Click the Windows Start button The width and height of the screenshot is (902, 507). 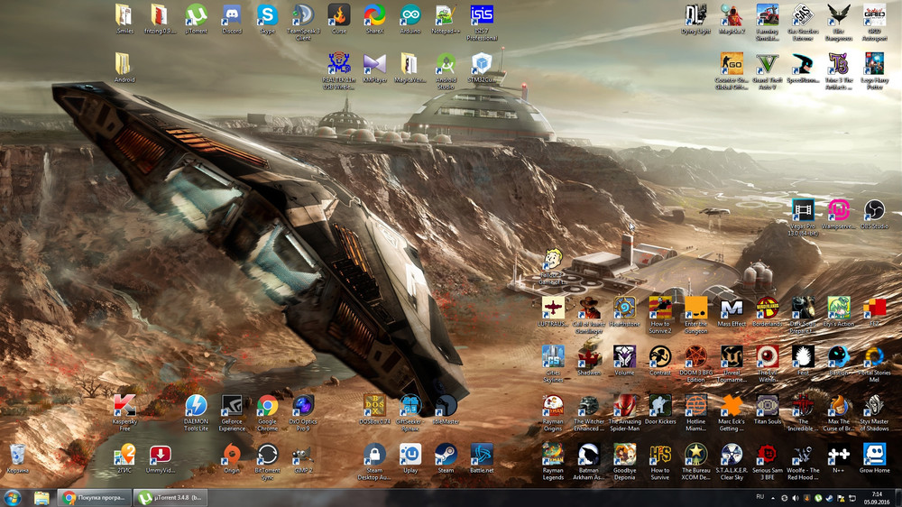14,497
